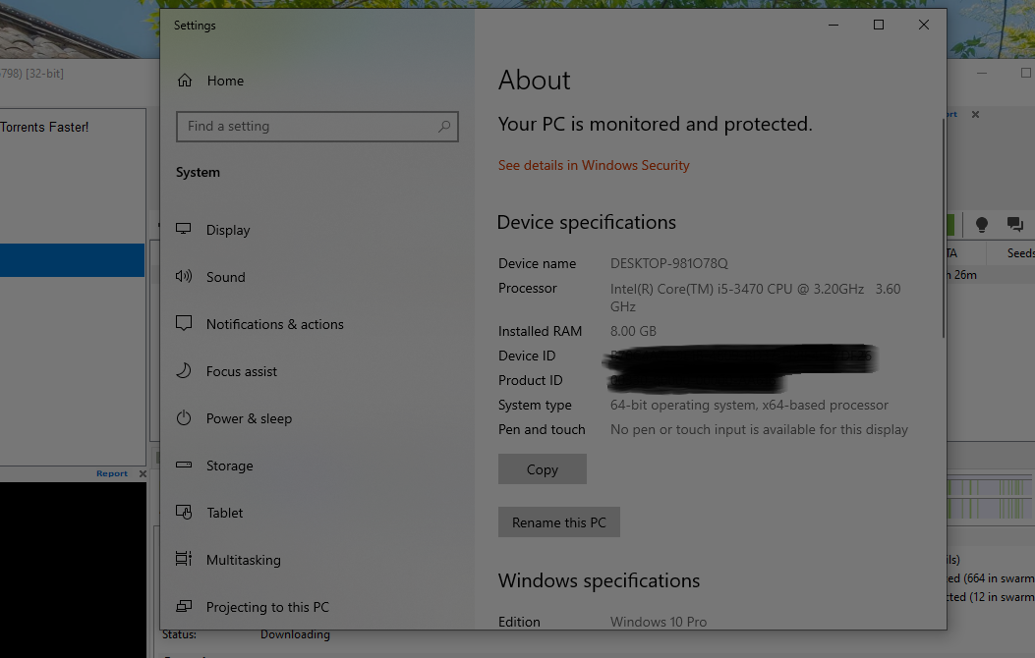Click the Display monitor icon

[x=184, y=229]
